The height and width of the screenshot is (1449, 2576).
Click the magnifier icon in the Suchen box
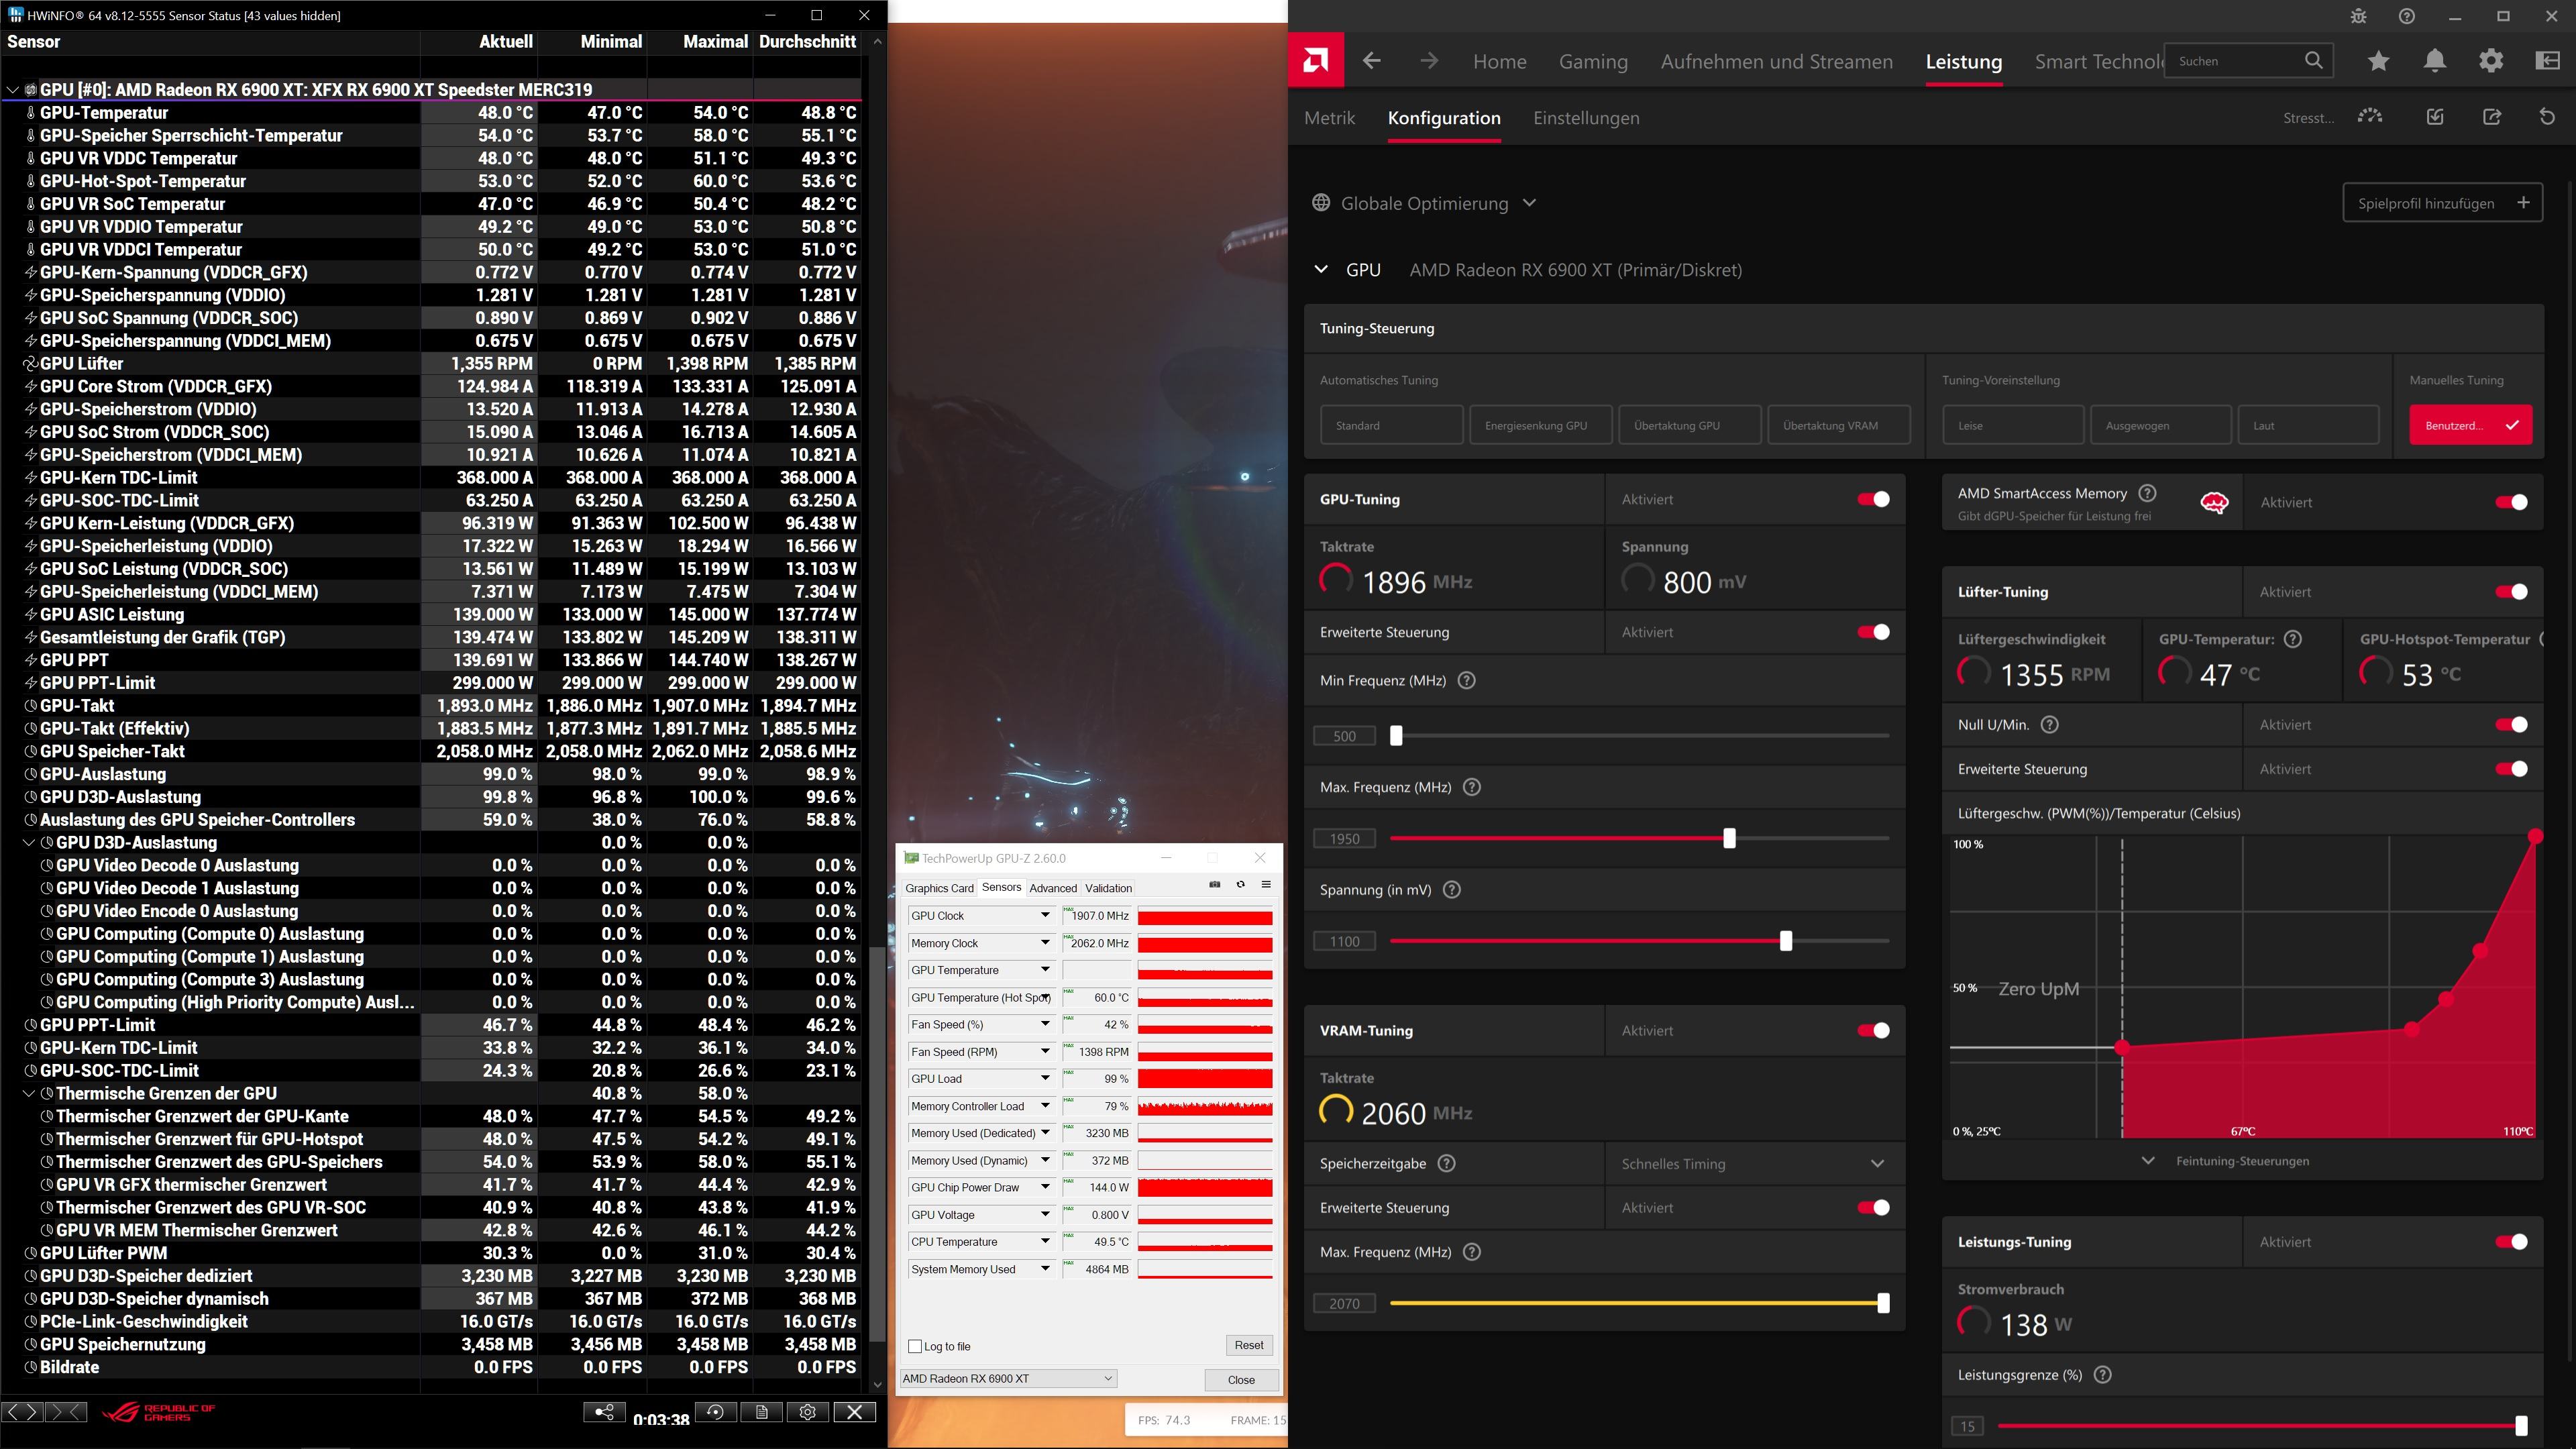click(x=2313, y=61)
